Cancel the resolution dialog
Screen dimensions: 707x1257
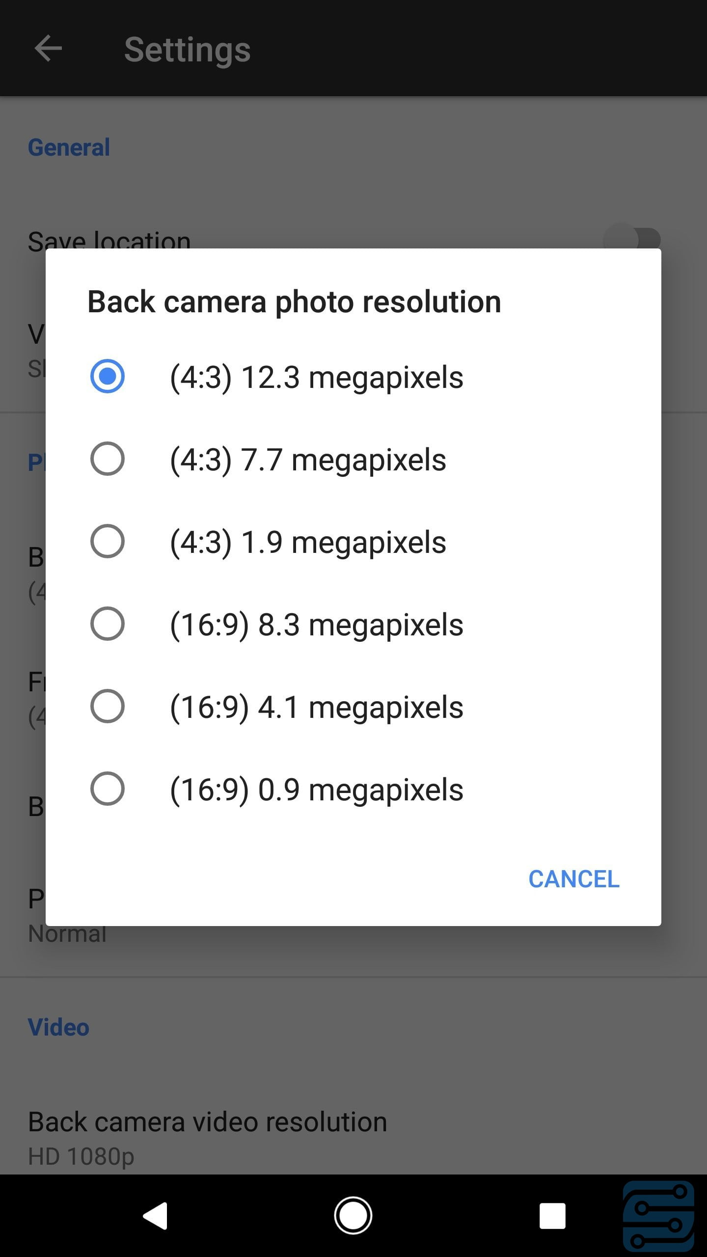click(x=573, y=879)
